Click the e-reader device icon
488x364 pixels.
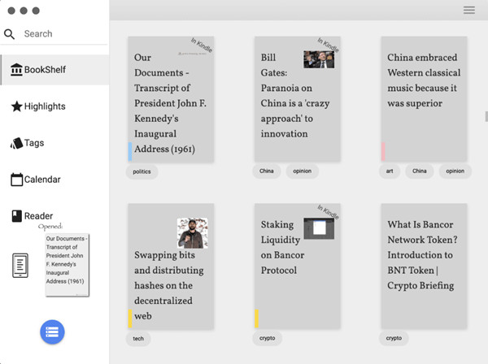20,266
